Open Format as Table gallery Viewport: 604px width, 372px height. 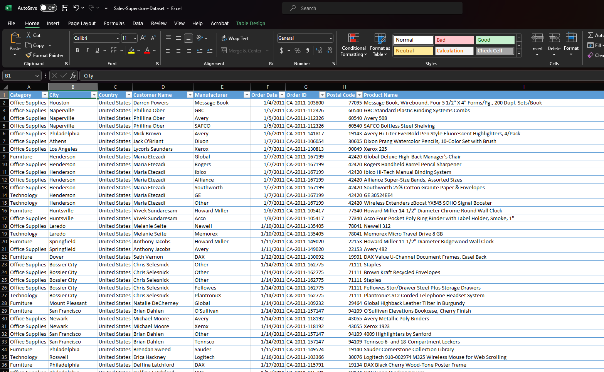point(380,45)
